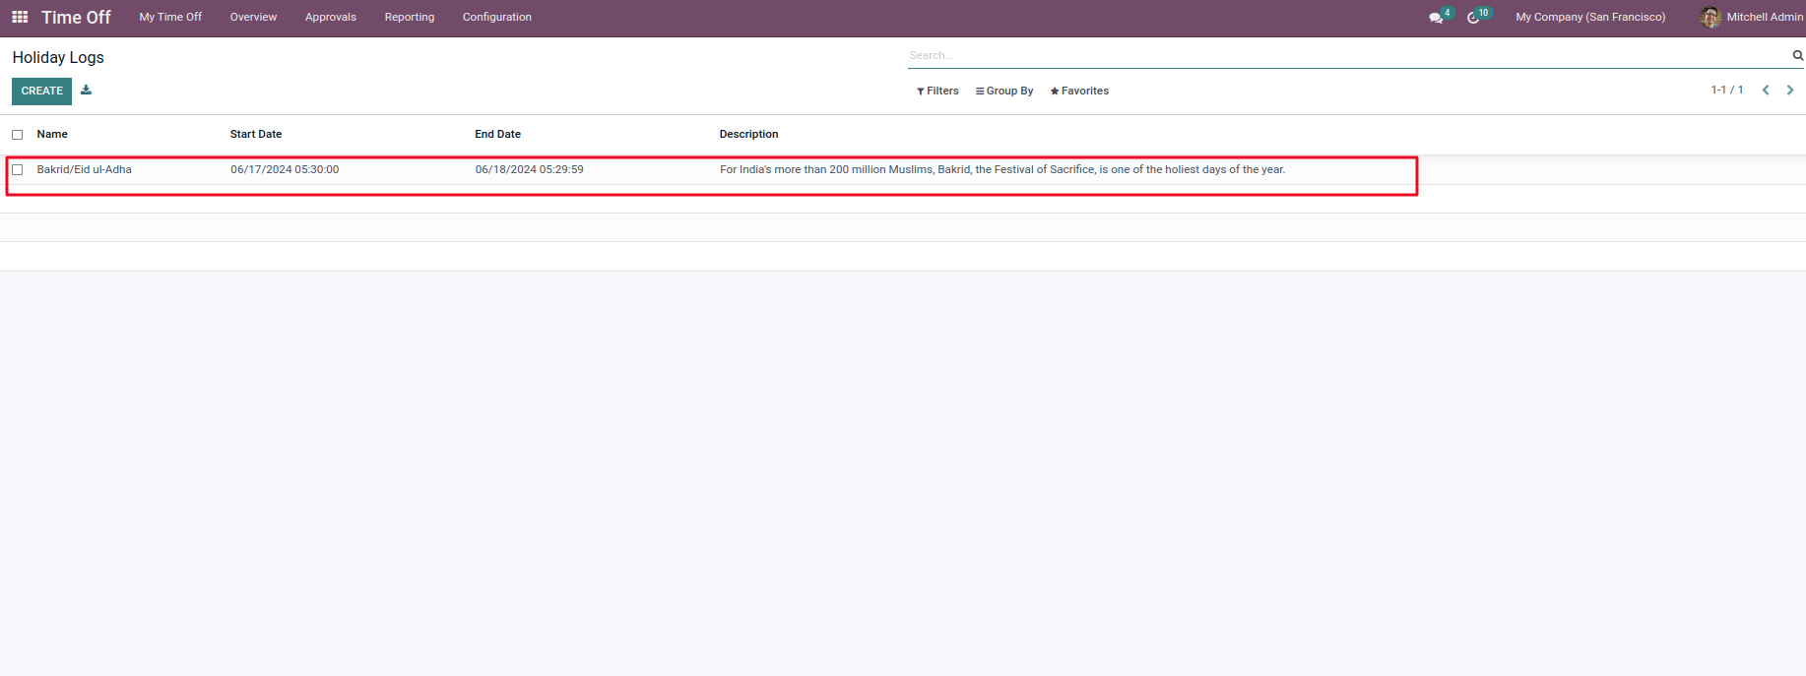Click start date 06/17/2024 05:30:00 cell
This screenshot has width=1806, height=676.
285,169
